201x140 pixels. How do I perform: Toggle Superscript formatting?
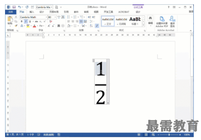[45, 22]
